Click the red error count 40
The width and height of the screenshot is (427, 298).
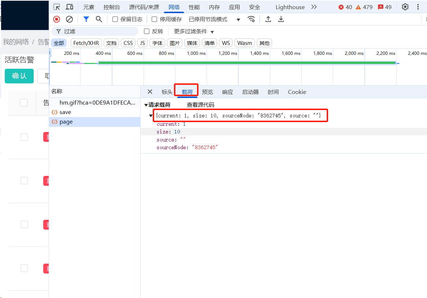click(x=345, y=7)
